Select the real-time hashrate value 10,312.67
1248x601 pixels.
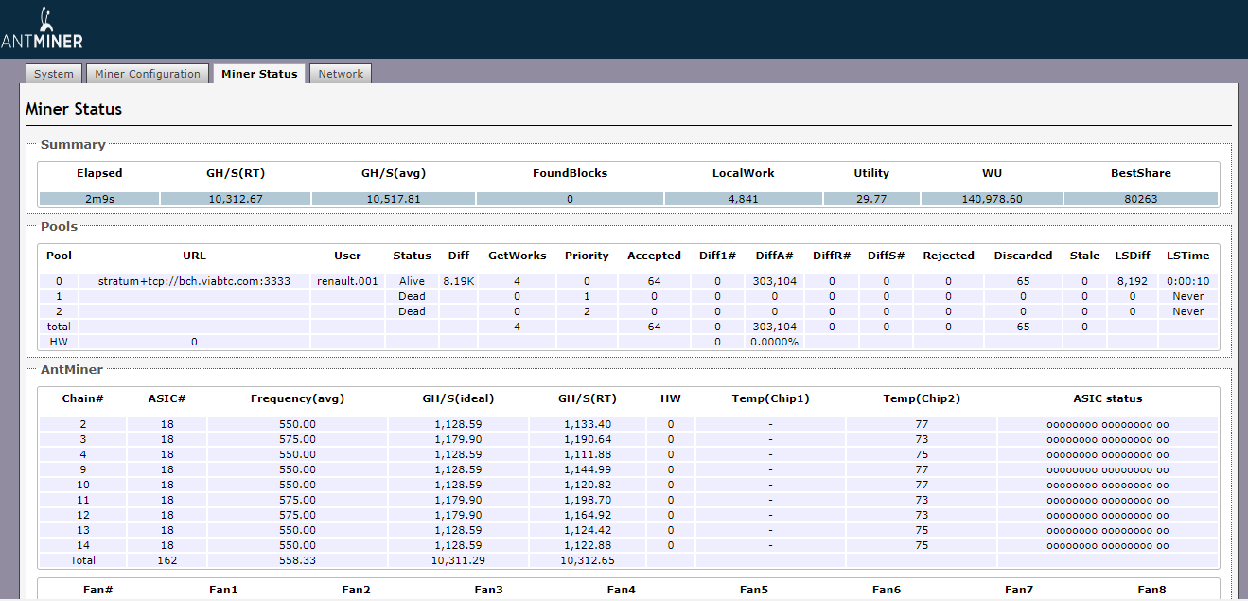tap(236, 199)
